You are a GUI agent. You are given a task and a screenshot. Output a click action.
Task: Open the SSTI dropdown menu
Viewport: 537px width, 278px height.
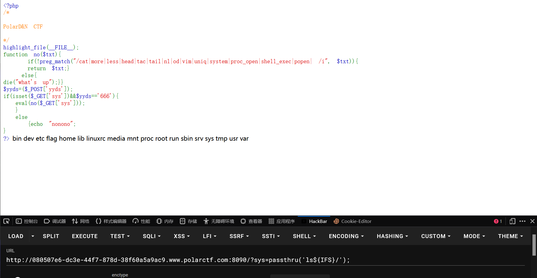[271, 236]
